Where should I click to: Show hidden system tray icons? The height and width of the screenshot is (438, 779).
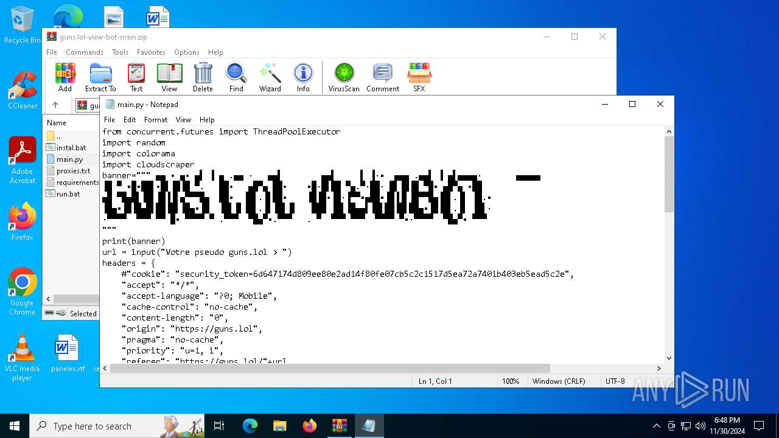click(x=656, y=426)
